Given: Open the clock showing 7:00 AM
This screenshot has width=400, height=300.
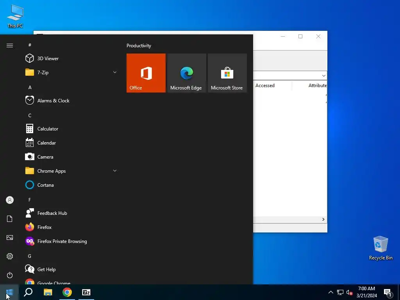Looking at the screenshot, I should click(x=366, y=292).
